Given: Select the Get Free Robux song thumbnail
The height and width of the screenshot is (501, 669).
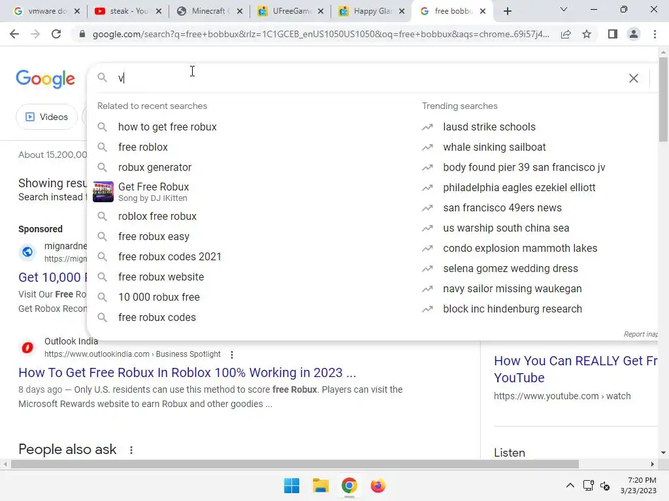Looking at the screenshot, I should [103, 192].
